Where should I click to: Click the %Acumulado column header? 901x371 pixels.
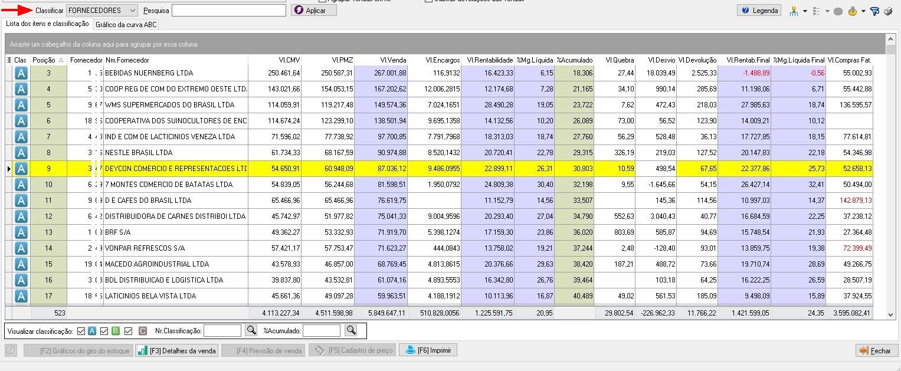click(x=575, y=60)
